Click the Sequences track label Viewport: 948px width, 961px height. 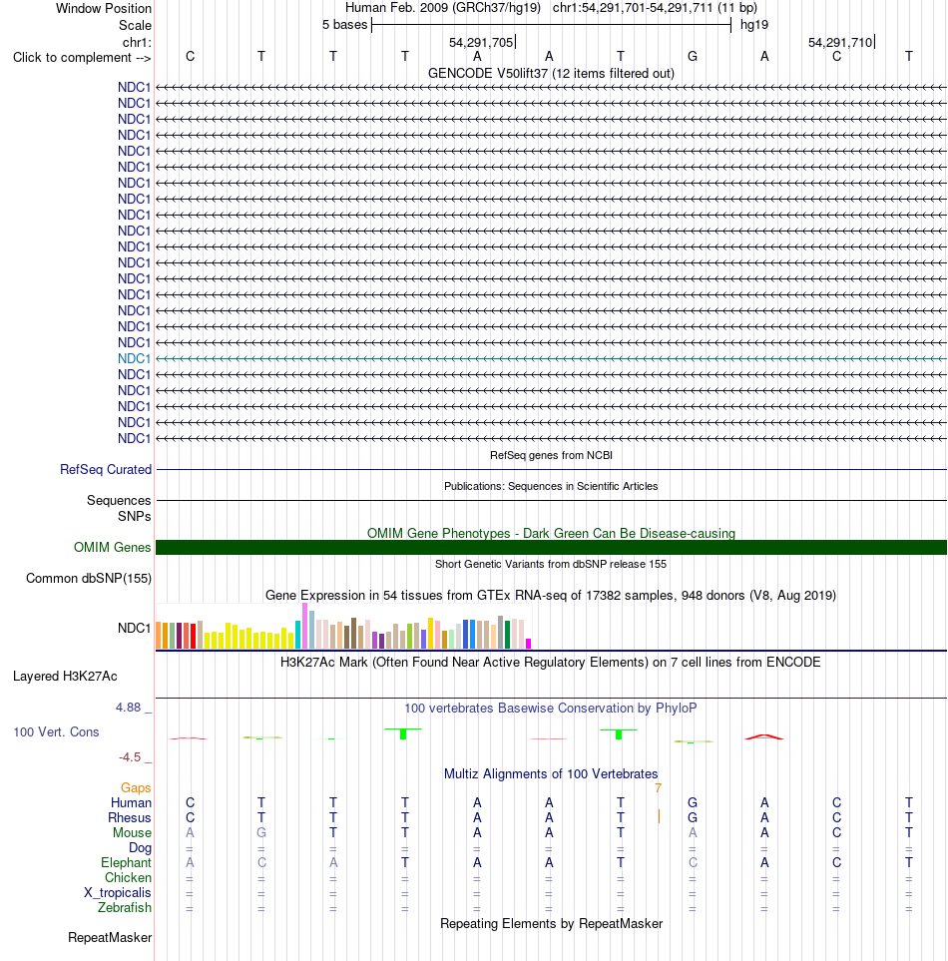119,501
